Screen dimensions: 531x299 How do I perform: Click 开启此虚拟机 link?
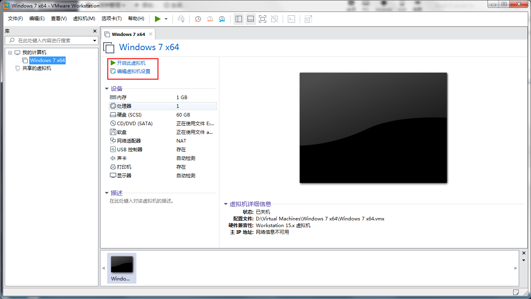pyautogui.click(x=131, y=63)
